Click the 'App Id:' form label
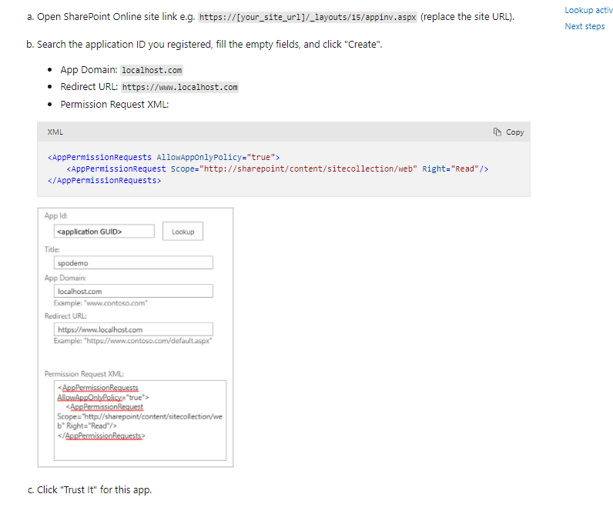 56,215
